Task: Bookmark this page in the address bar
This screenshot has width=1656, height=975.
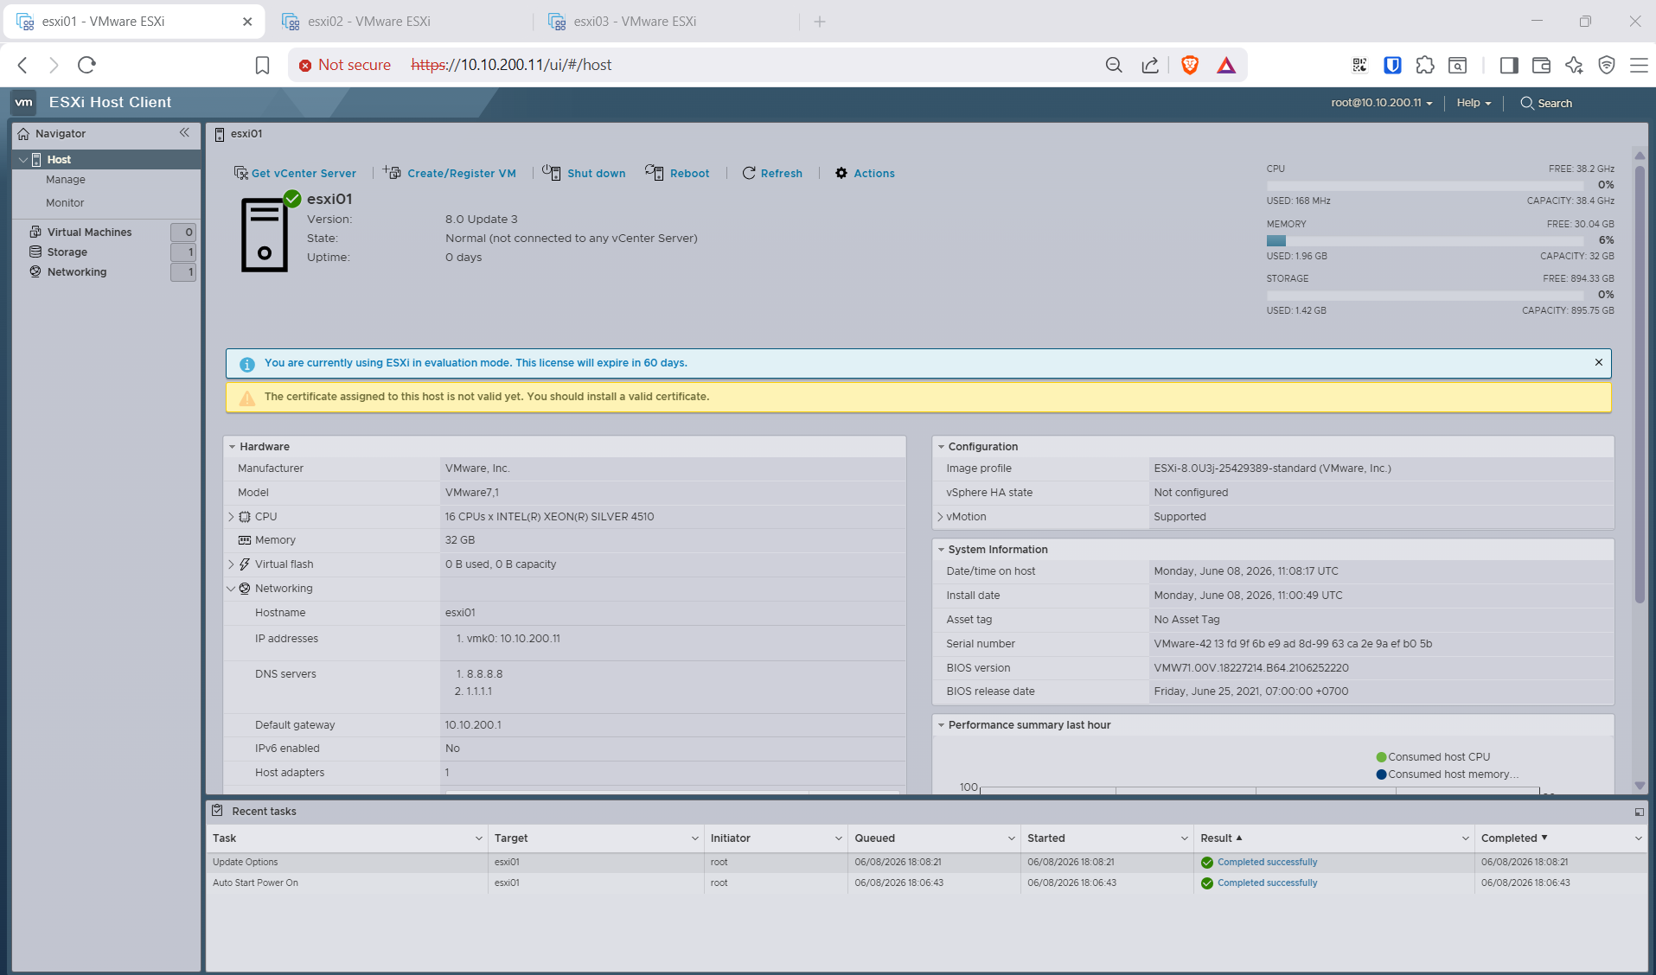Action: [x=262, y=65]
